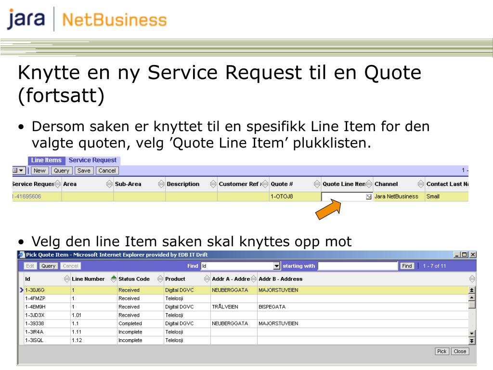Viewport: 493px width, 370px height.
Task: Sort by the Service Request column arrows
Action: [58, 184]
